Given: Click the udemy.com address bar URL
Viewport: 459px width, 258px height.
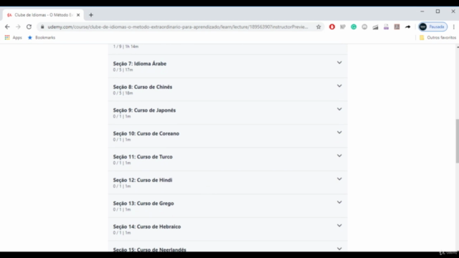Looking at the screenshot, I should (178, 27).
